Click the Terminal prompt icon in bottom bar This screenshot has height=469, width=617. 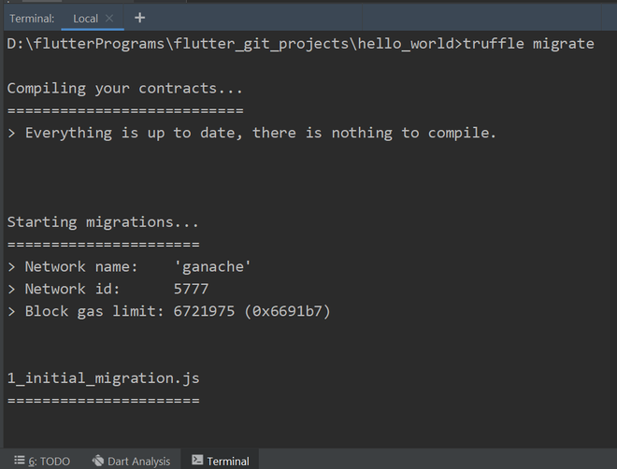coord(197,461)
